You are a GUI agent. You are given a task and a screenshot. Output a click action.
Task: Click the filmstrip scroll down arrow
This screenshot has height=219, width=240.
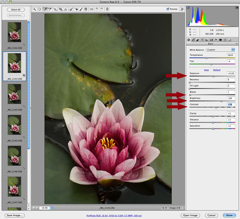tap(29, 209)
